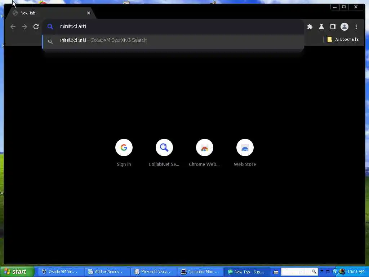This screenshot has width=369, height=277.
Task: Minimize the browser window
Action: click(335, 7)
